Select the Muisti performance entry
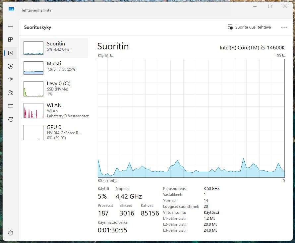This screenshot has width=295, height=243. pos(54,68)
